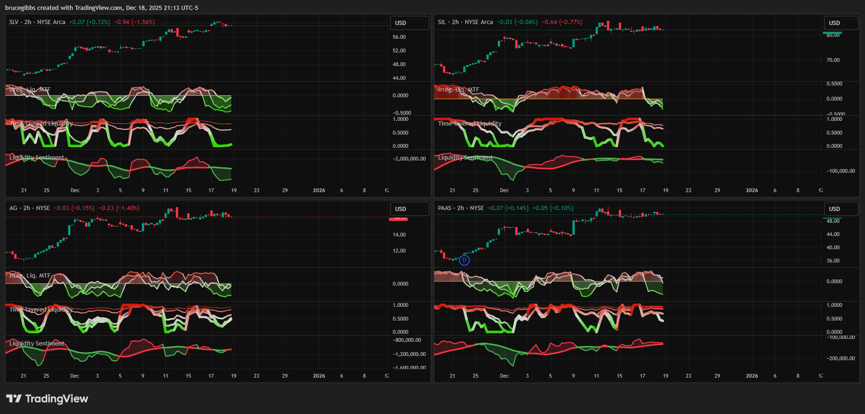Viewport: 865px width, 414px height.
Task: Click the red current price tag on AG chart
Action: [399, 218]
